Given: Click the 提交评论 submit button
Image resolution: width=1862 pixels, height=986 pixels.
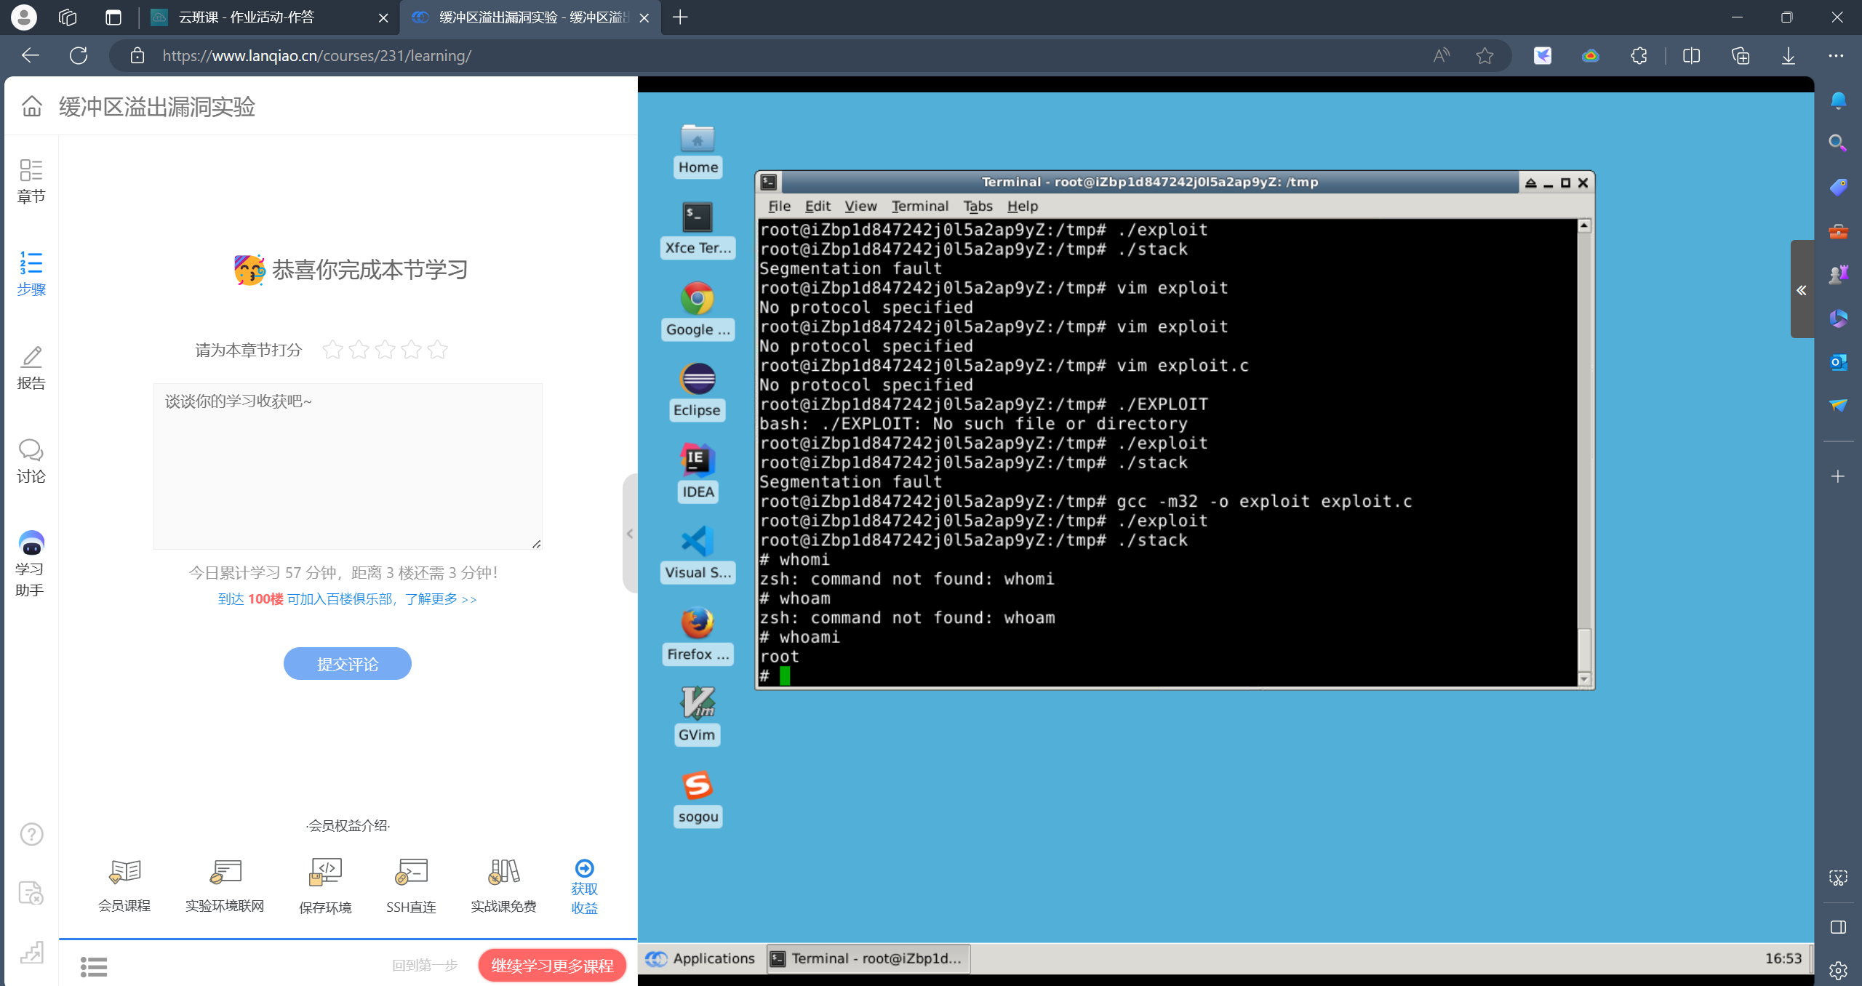Looking at the screenshot, I should tap(348, 664).
